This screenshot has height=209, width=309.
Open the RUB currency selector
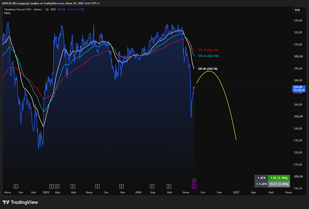tap(299, 10)
